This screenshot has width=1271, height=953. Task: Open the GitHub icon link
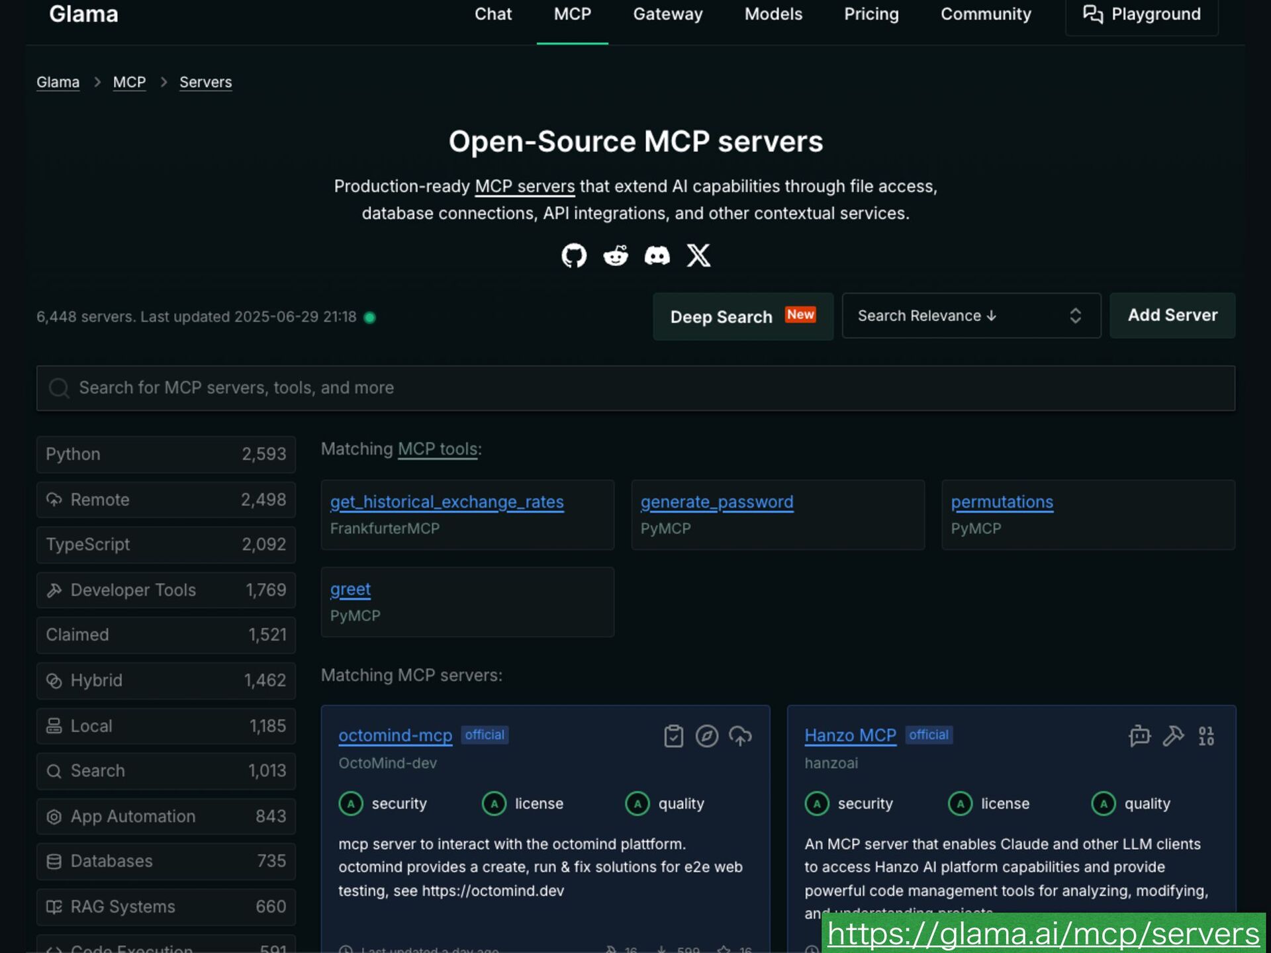click(x=574, y=255)
